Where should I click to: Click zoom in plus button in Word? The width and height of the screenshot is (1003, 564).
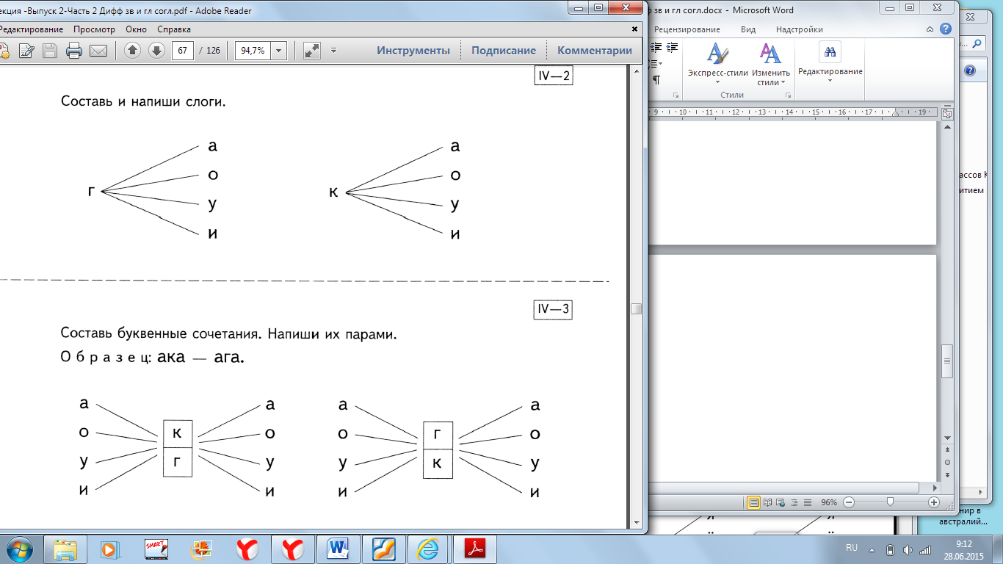coord(934,502)
